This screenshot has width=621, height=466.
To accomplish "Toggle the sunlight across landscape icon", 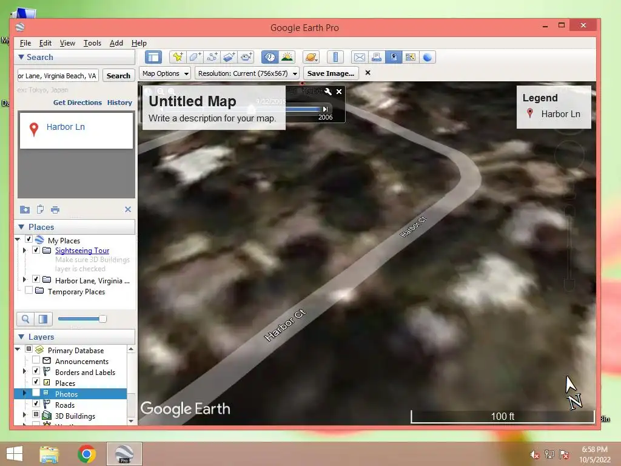I will pyautogui.click(x=287, y=57).
